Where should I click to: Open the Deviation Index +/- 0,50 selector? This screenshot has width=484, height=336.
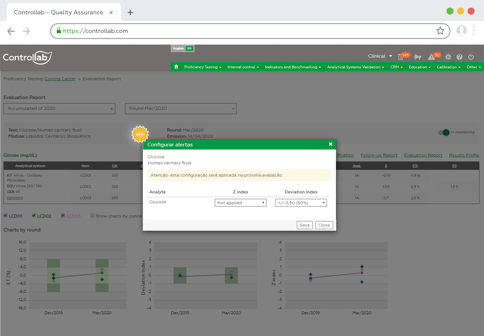click(x=300, y=203)
